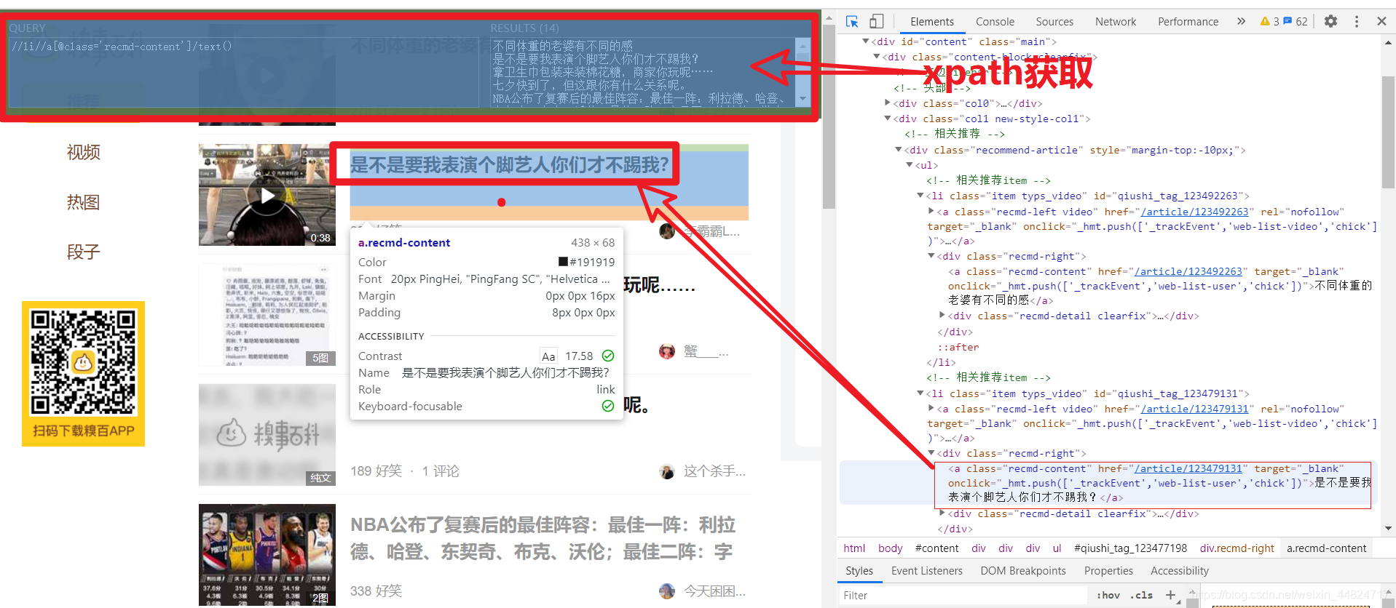Open recmd-left video href /article/123479131 link
Image resolution: width=1396 pixels, height=608 pixels.
pyautogui.click(x=1194, y=409)
